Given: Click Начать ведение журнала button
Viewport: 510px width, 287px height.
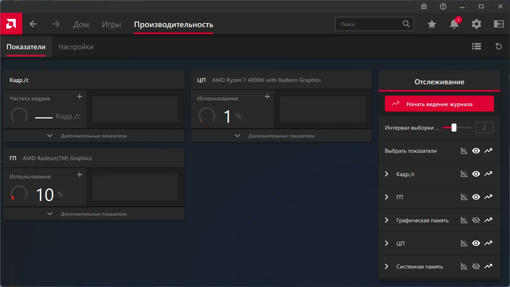Looking at the screenshot, I should [x=439, y=104].
